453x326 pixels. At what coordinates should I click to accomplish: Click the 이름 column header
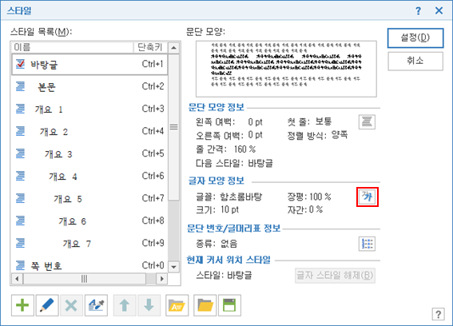click(73, 47)
